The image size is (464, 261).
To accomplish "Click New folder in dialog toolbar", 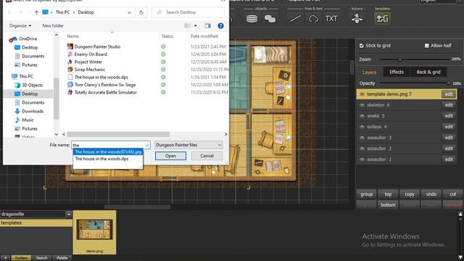I will pos(53,26).
